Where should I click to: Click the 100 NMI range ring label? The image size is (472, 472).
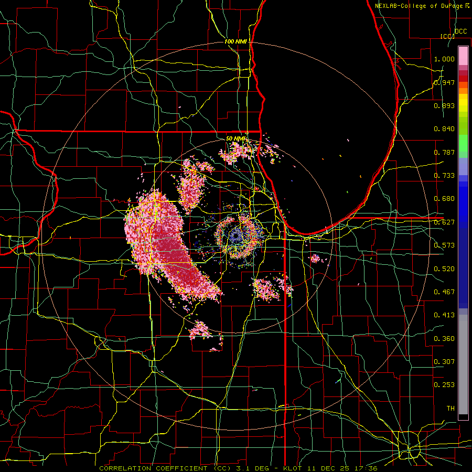[x=235, y=41]
